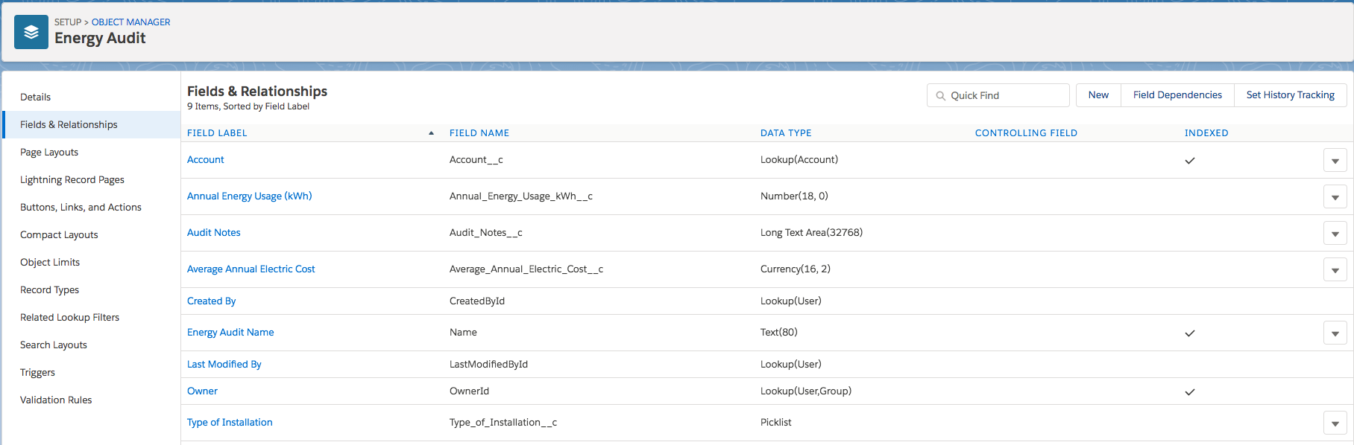Open Validation Rules section
The width and height of the screenshot is (1354, 445).
pyautogui.click(x=56, y=400)
